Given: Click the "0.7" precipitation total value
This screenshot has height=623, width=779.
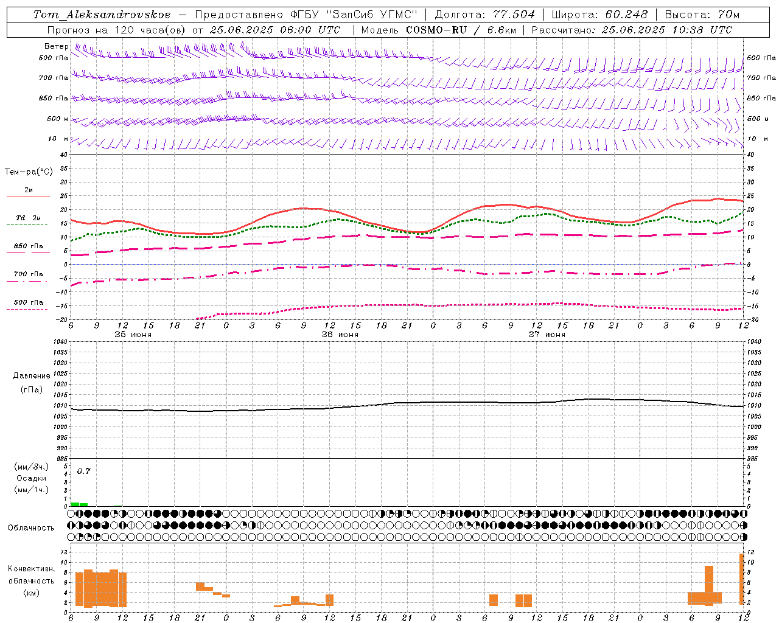Looking at the screenshot, I should [x=83, y=472].
